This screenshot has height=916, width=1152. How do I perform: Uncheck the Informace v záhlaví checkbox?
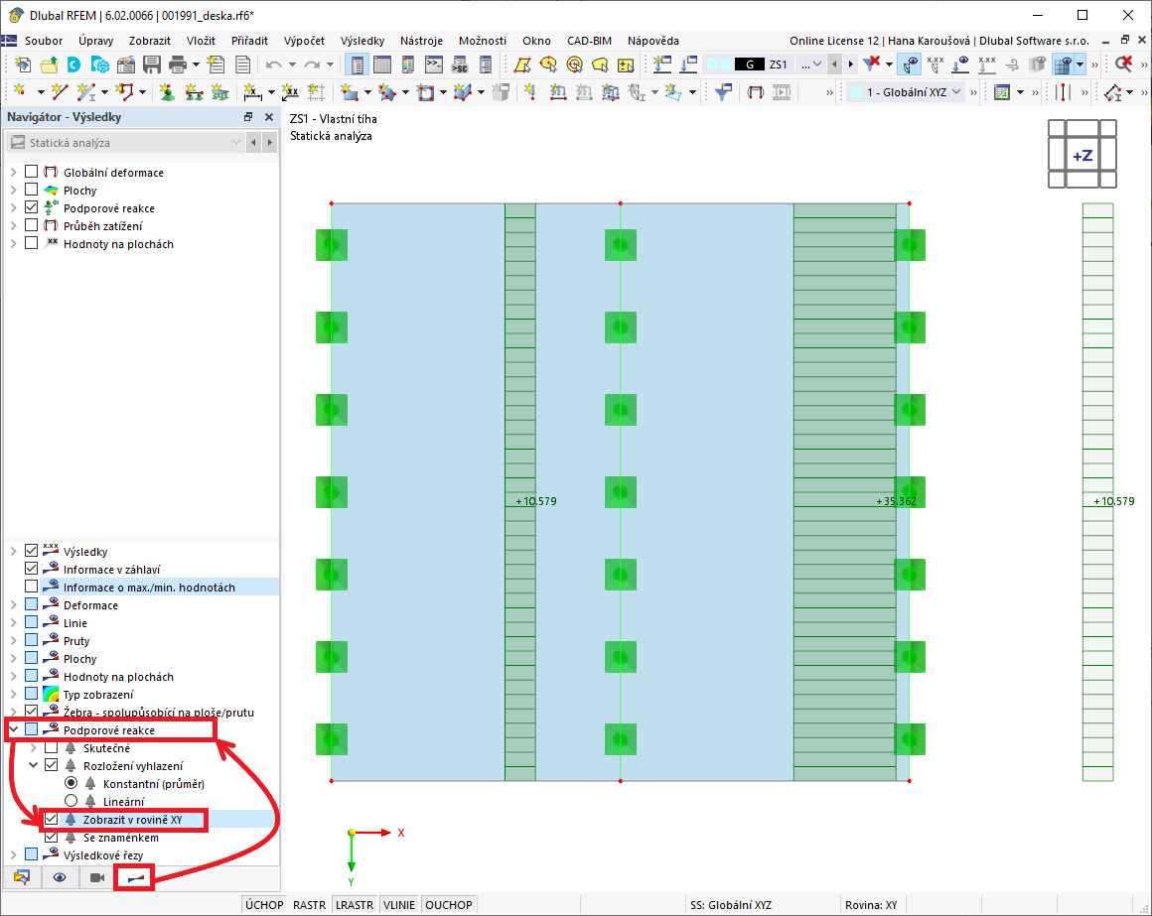[31, 569]
